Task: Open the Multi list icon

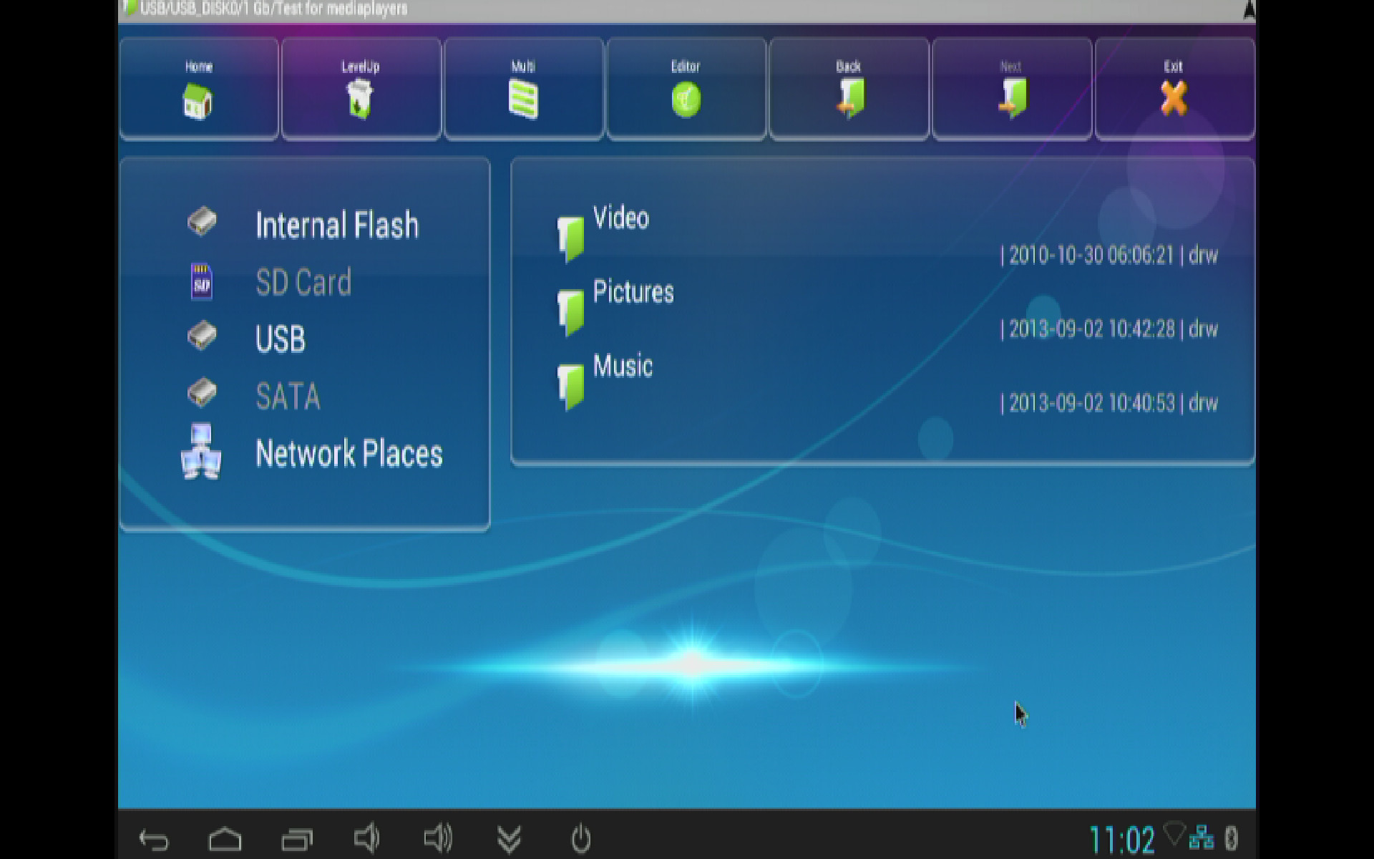Action: pos(523,99)
